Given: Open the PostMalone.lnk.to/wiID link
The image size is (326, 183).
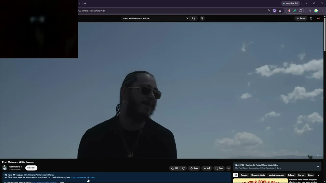Looking at the screenshot, I should (x=83, y=177).
